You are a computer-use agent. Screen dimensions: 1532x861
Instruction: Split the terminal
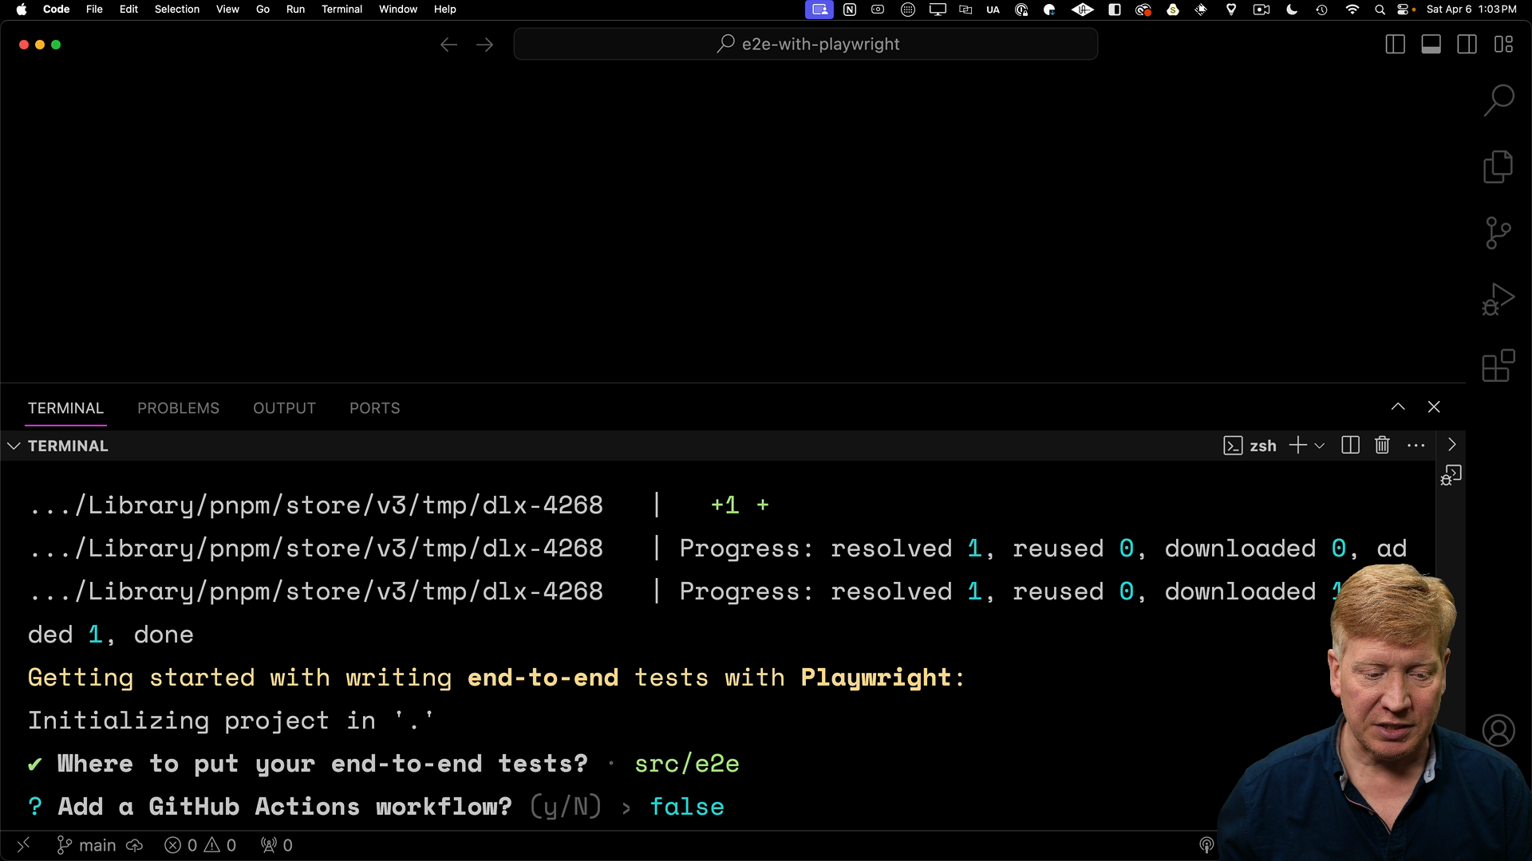coord(1350,445)
